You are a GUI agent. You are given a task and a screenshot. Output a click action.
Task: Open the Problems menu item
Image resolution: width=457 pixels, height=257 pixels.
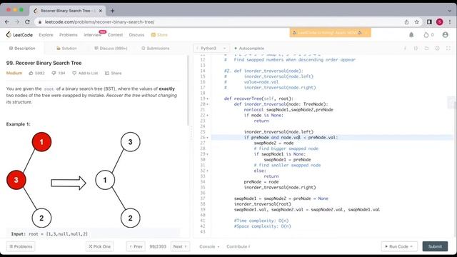coord(69,35)
